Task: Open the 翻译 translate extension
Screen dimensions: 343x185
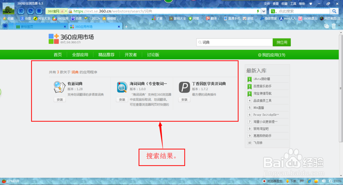Action: coord(211,18)
